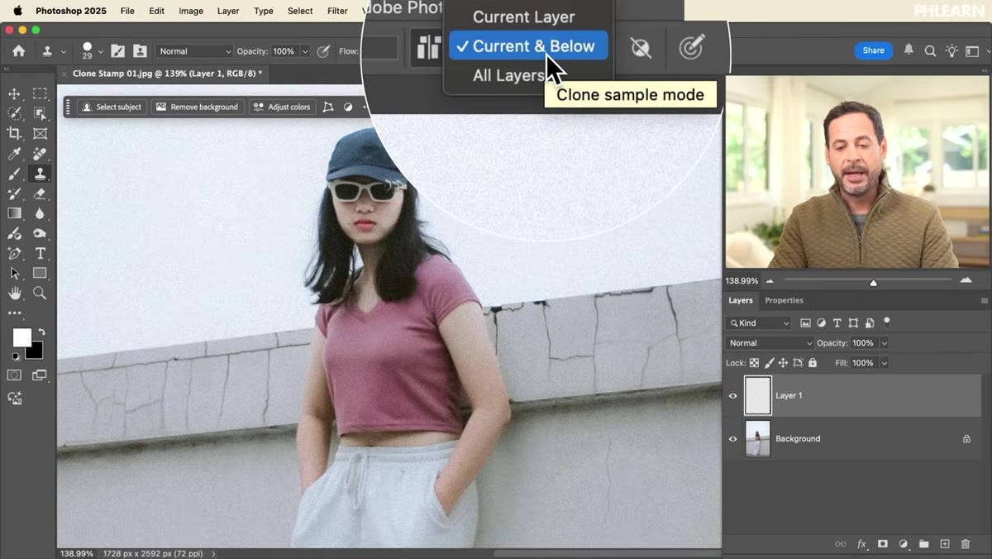992x559 pixels.
Task: Open the search icon in top bar
Action: [930, 50]
